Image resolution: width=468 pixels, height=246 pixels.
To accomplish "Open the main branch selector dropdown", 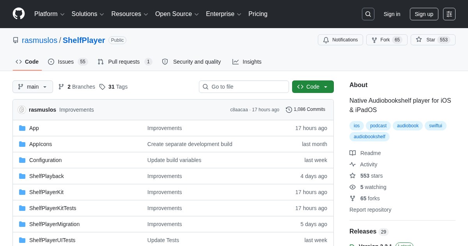I will 33,87.
